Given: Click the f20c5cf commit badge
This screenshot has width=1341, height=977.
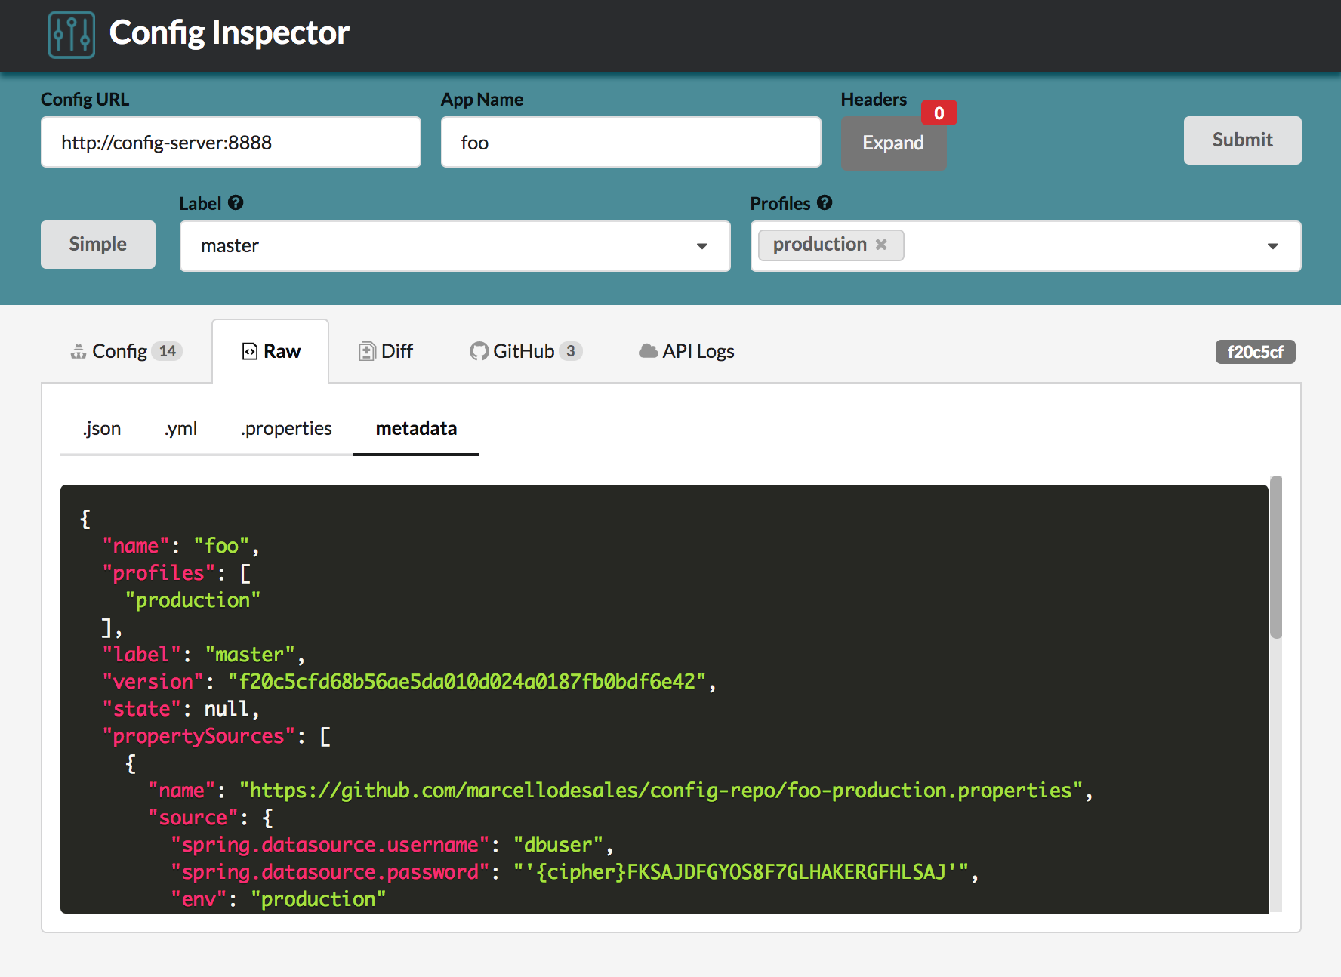Looking at the screenshot, I should (x=1255, y=351).
